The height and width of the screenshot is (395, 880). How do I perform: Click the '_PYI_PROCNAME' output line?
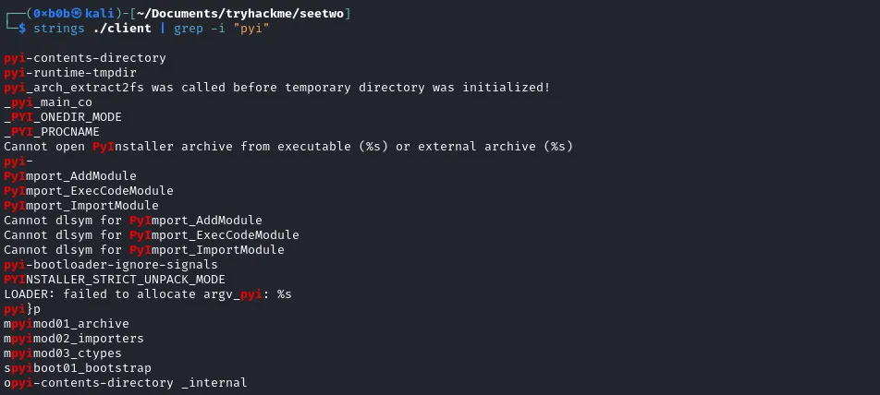tap(52, 132)
